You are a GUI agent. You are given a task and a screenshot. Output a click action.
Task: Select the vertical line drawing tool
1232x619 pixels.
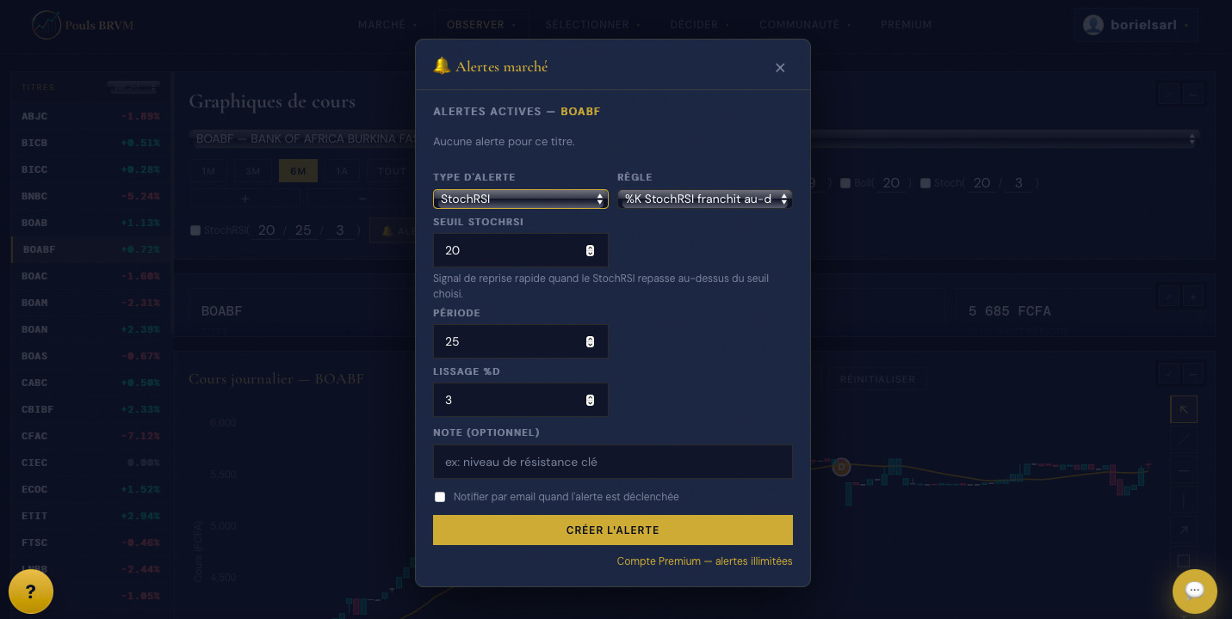[x=1184, y=500]
